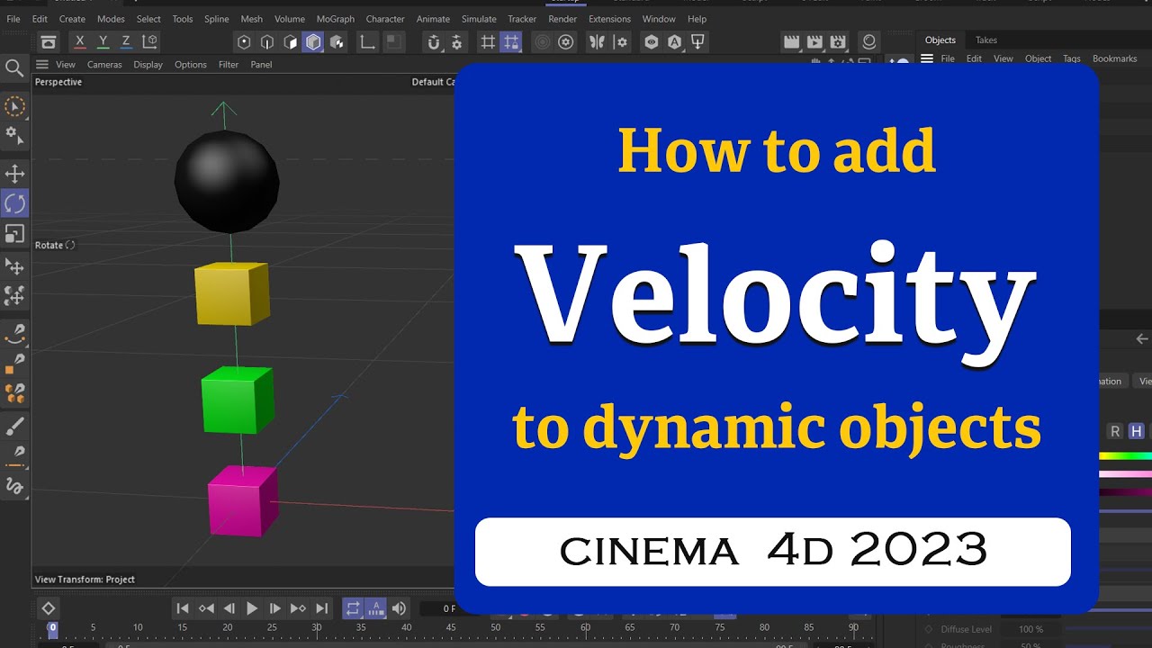Toggle the Z axis lock

pos(126,41)
